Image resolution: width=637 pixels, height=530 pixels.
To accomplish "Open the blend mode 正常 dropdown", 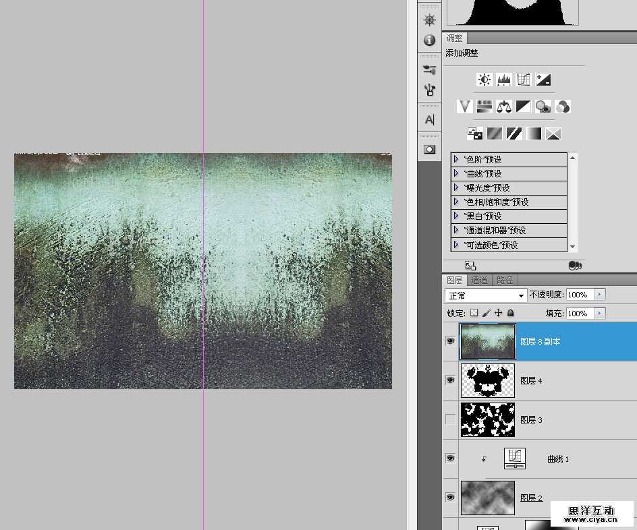I will point(485,295).
